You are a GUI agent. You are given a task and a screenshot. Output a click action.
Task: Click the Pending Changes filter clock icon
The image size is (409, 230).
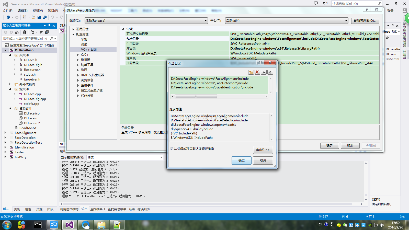coord(33,32)
